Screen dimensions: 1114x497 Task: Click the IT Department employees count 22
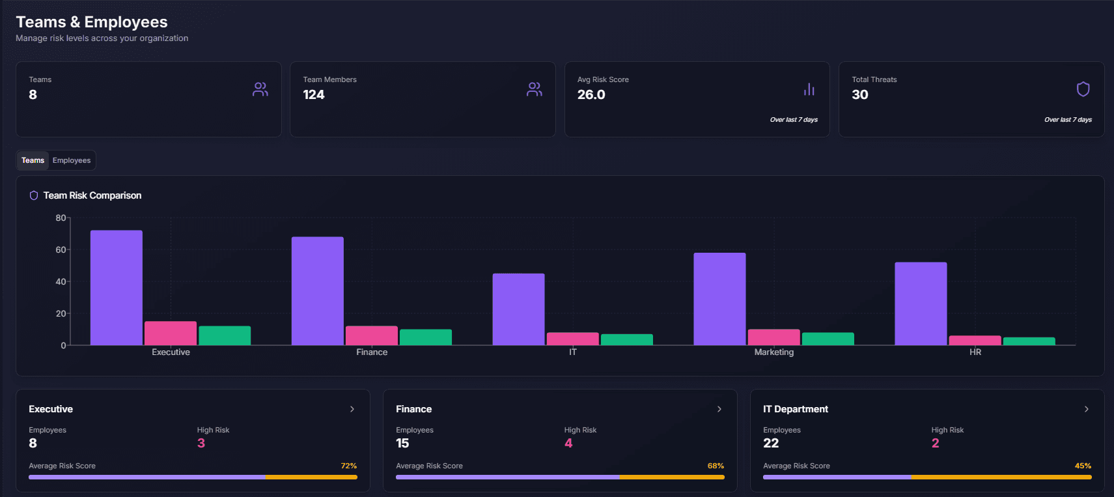pos(771,443)
